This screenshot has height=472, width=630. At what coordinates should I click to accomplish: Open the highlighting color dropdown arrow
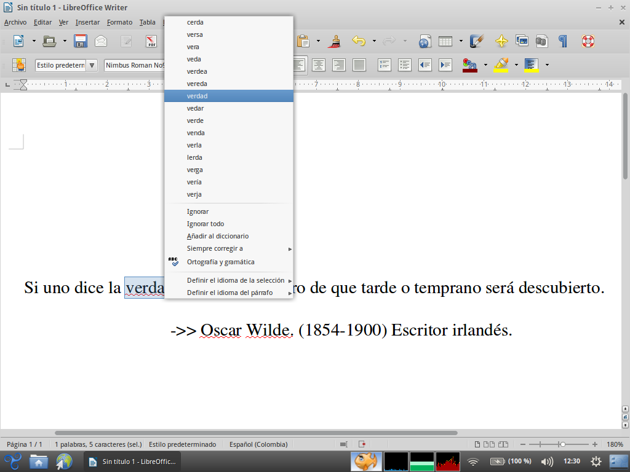(516, 65)
